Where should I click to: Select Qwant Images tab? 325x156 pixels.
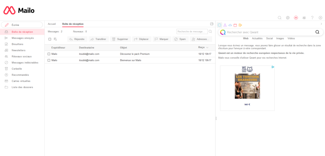pyautogui.click(x=280, y=38)
